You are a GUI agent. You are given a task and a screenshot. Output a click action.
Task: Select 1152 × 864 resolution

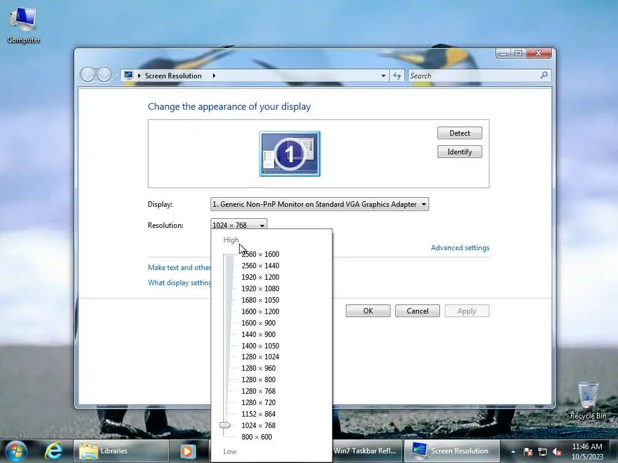point(258,414)
